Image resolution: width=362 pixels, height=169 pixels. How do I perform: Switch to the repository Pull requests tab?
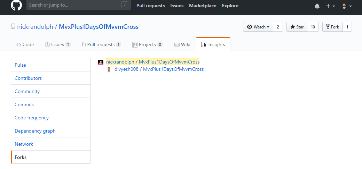[101, 44]
